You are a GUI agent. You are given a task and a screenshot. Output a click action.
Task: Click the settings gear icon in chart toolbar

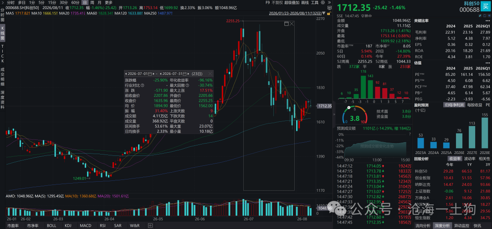click(323, 3)
